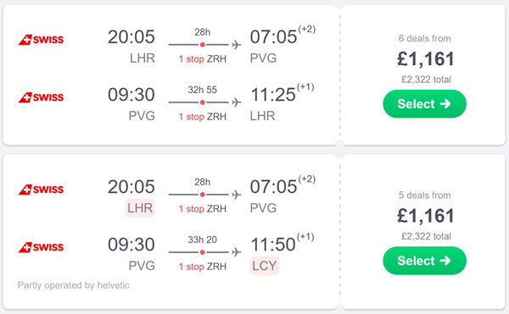The width and height of the screenshot is (509, 314).
Task: Open the 5 deals from price
Action: pos(425,216)
